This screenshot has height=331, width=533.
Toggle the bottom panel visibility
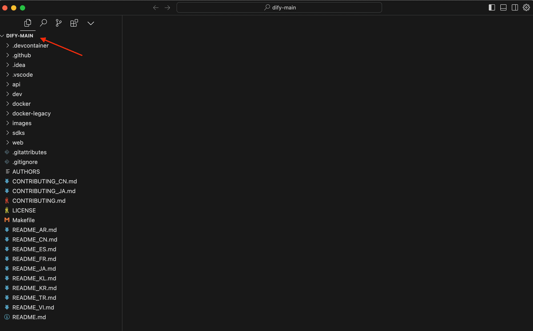click(504, 7)
